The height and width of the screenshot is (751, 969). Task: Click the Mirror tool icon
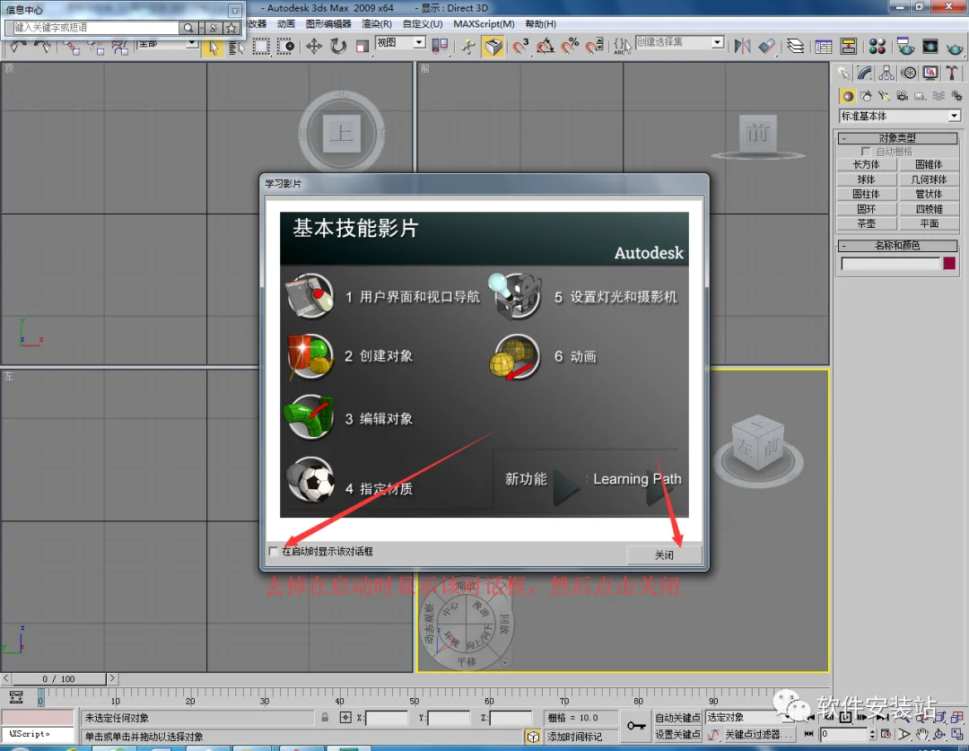pyautogui.click(x=742, y=47)
